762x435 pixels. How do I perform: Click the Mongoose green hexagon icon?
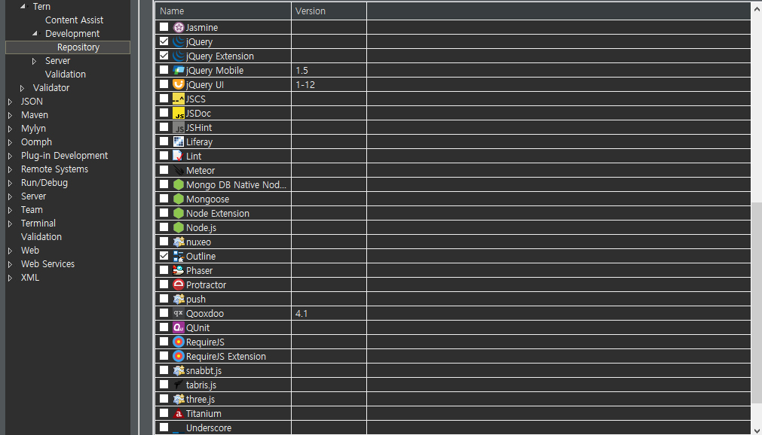(x=179, y=199)
